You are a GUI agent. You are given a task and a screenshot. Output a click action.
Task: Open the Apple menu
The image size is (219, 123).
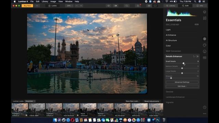(x=15, y=1)
